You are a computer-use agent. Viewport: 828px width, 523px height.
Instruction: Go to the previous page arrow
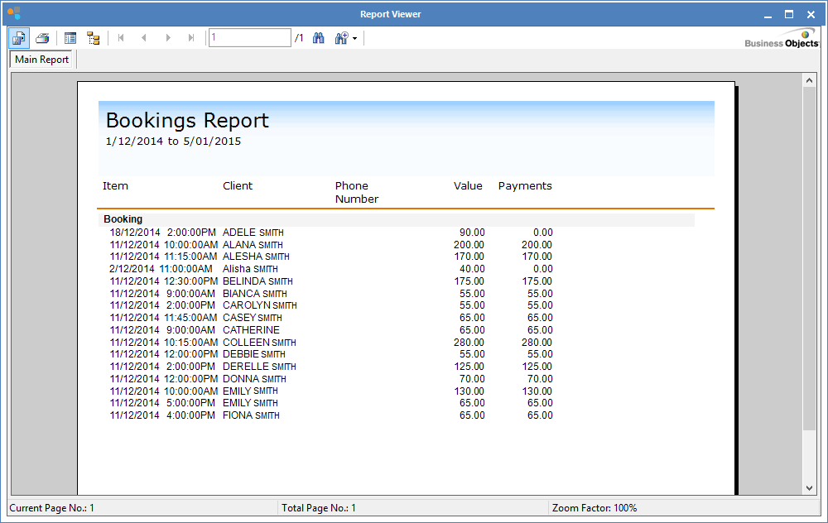[144, 38]
